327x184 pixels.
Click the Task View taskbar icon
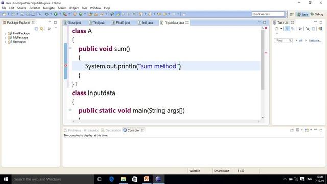(100, 179)
